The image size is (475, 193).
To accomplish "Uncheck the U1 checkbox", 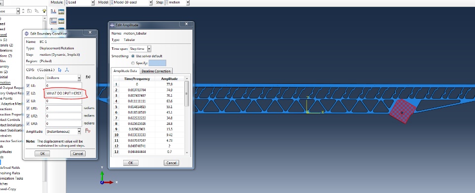I will pyautogui.click(x=28, y=86).
